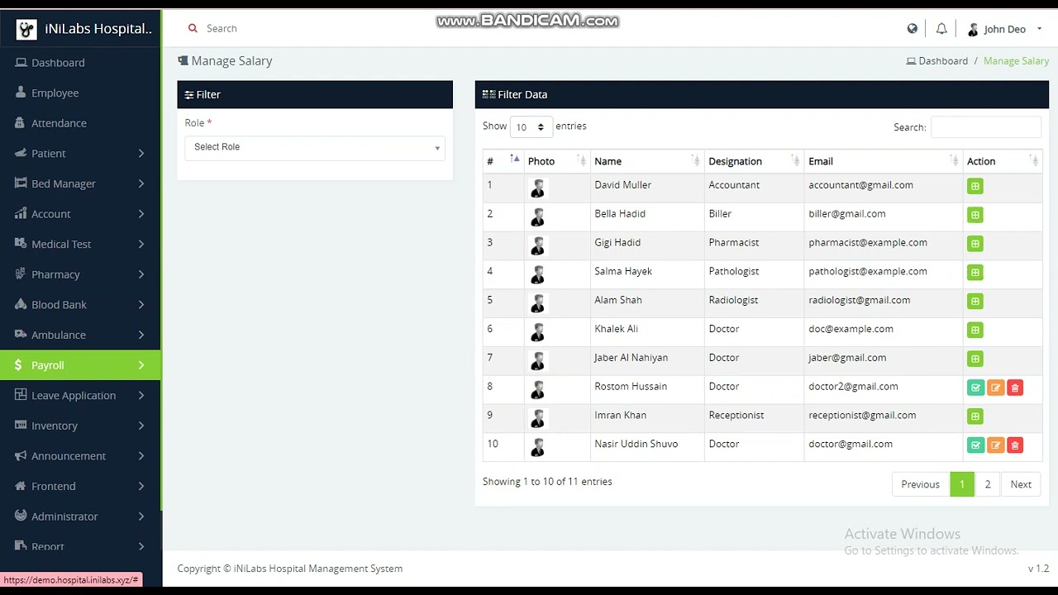Focus the table Search input field
Screen dimensions: 1058x595
pos(986,127)
